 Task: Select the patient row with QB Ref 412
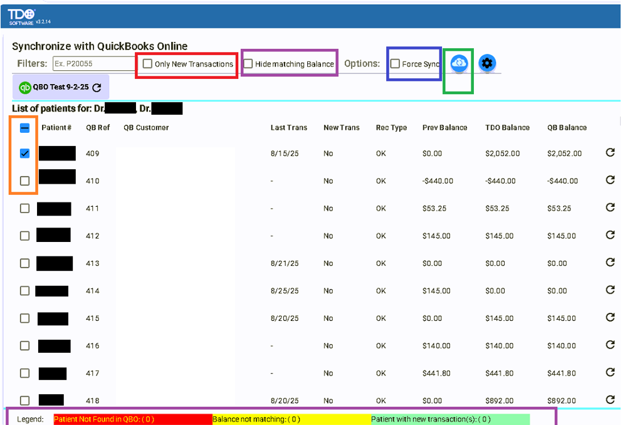(x=25, y=236)
